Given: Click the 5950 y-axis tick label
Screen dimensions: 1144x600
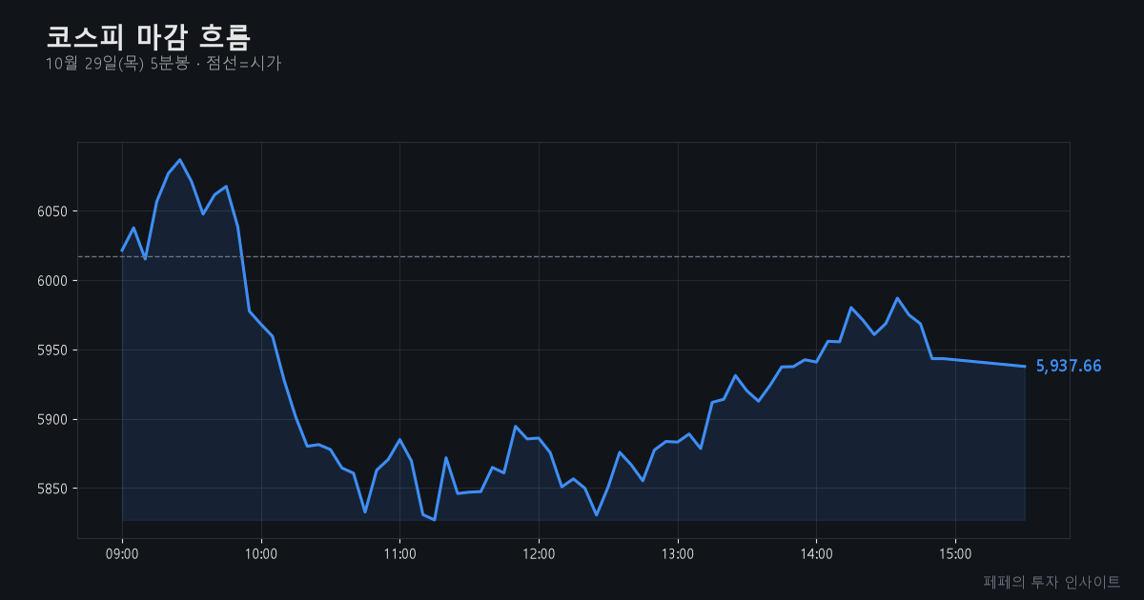Looking at the screenshot, I should (54, 350).
